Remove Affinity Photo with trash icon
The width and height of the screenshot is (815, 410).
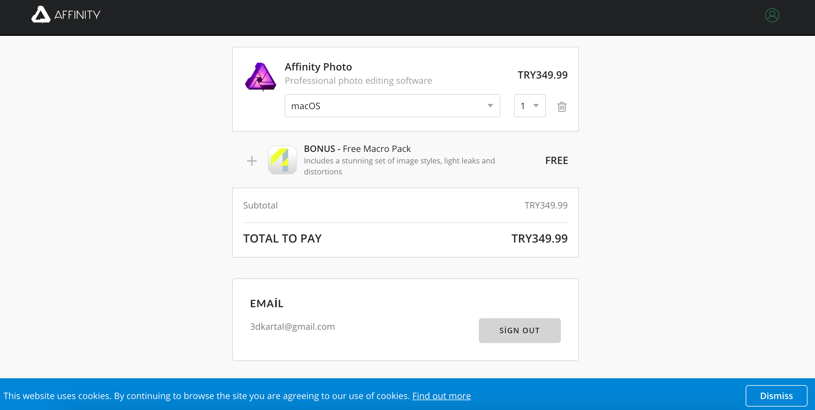[562, 107]
